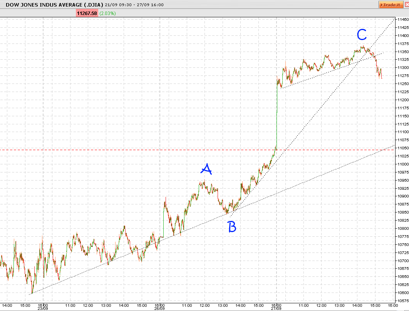This screenshot has width=409, height=311.
Task: Select the last price value 11267.58
Action: [87, 13]
